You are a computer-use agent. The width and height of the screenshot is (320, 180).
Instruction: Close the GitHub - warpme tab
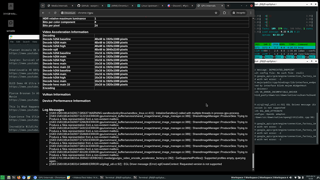[102, 6]
